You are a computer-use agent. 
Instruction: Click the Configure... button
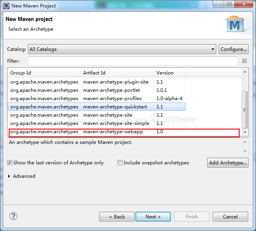(234, 49)
